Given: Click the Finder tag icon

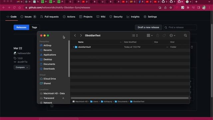Looking at the screenshot, I should 164,36.
